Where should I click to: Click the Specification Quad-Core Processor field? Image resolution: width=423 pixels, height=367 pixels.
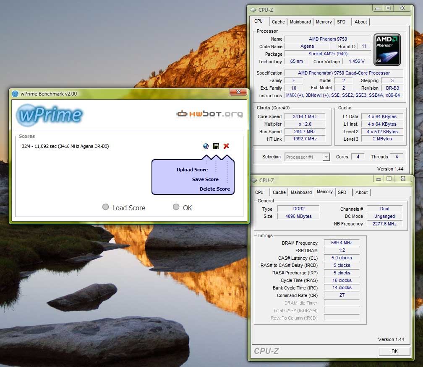(344, 73)
